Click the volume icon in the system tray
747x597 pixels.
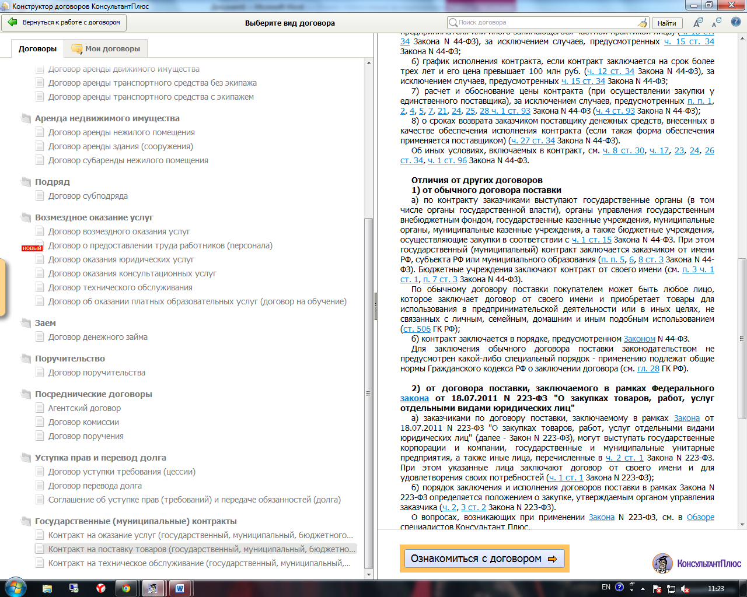[x=685, y=589]
